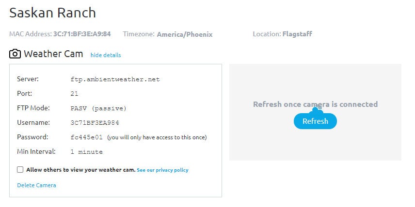Image resolution: width=415 pixels, height=207 pixels.
Task: Click the Refresh once camera is connected message
Action: click(x=315, y=104)
